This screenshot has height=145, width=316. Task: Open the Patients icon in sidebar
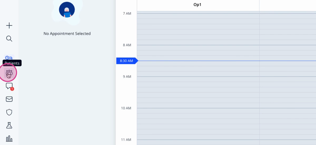click(x=9, y=73)
